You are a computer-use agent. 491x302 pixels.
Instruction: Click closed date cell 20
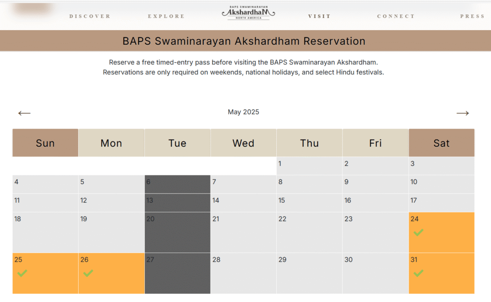[x=177, y=232]
